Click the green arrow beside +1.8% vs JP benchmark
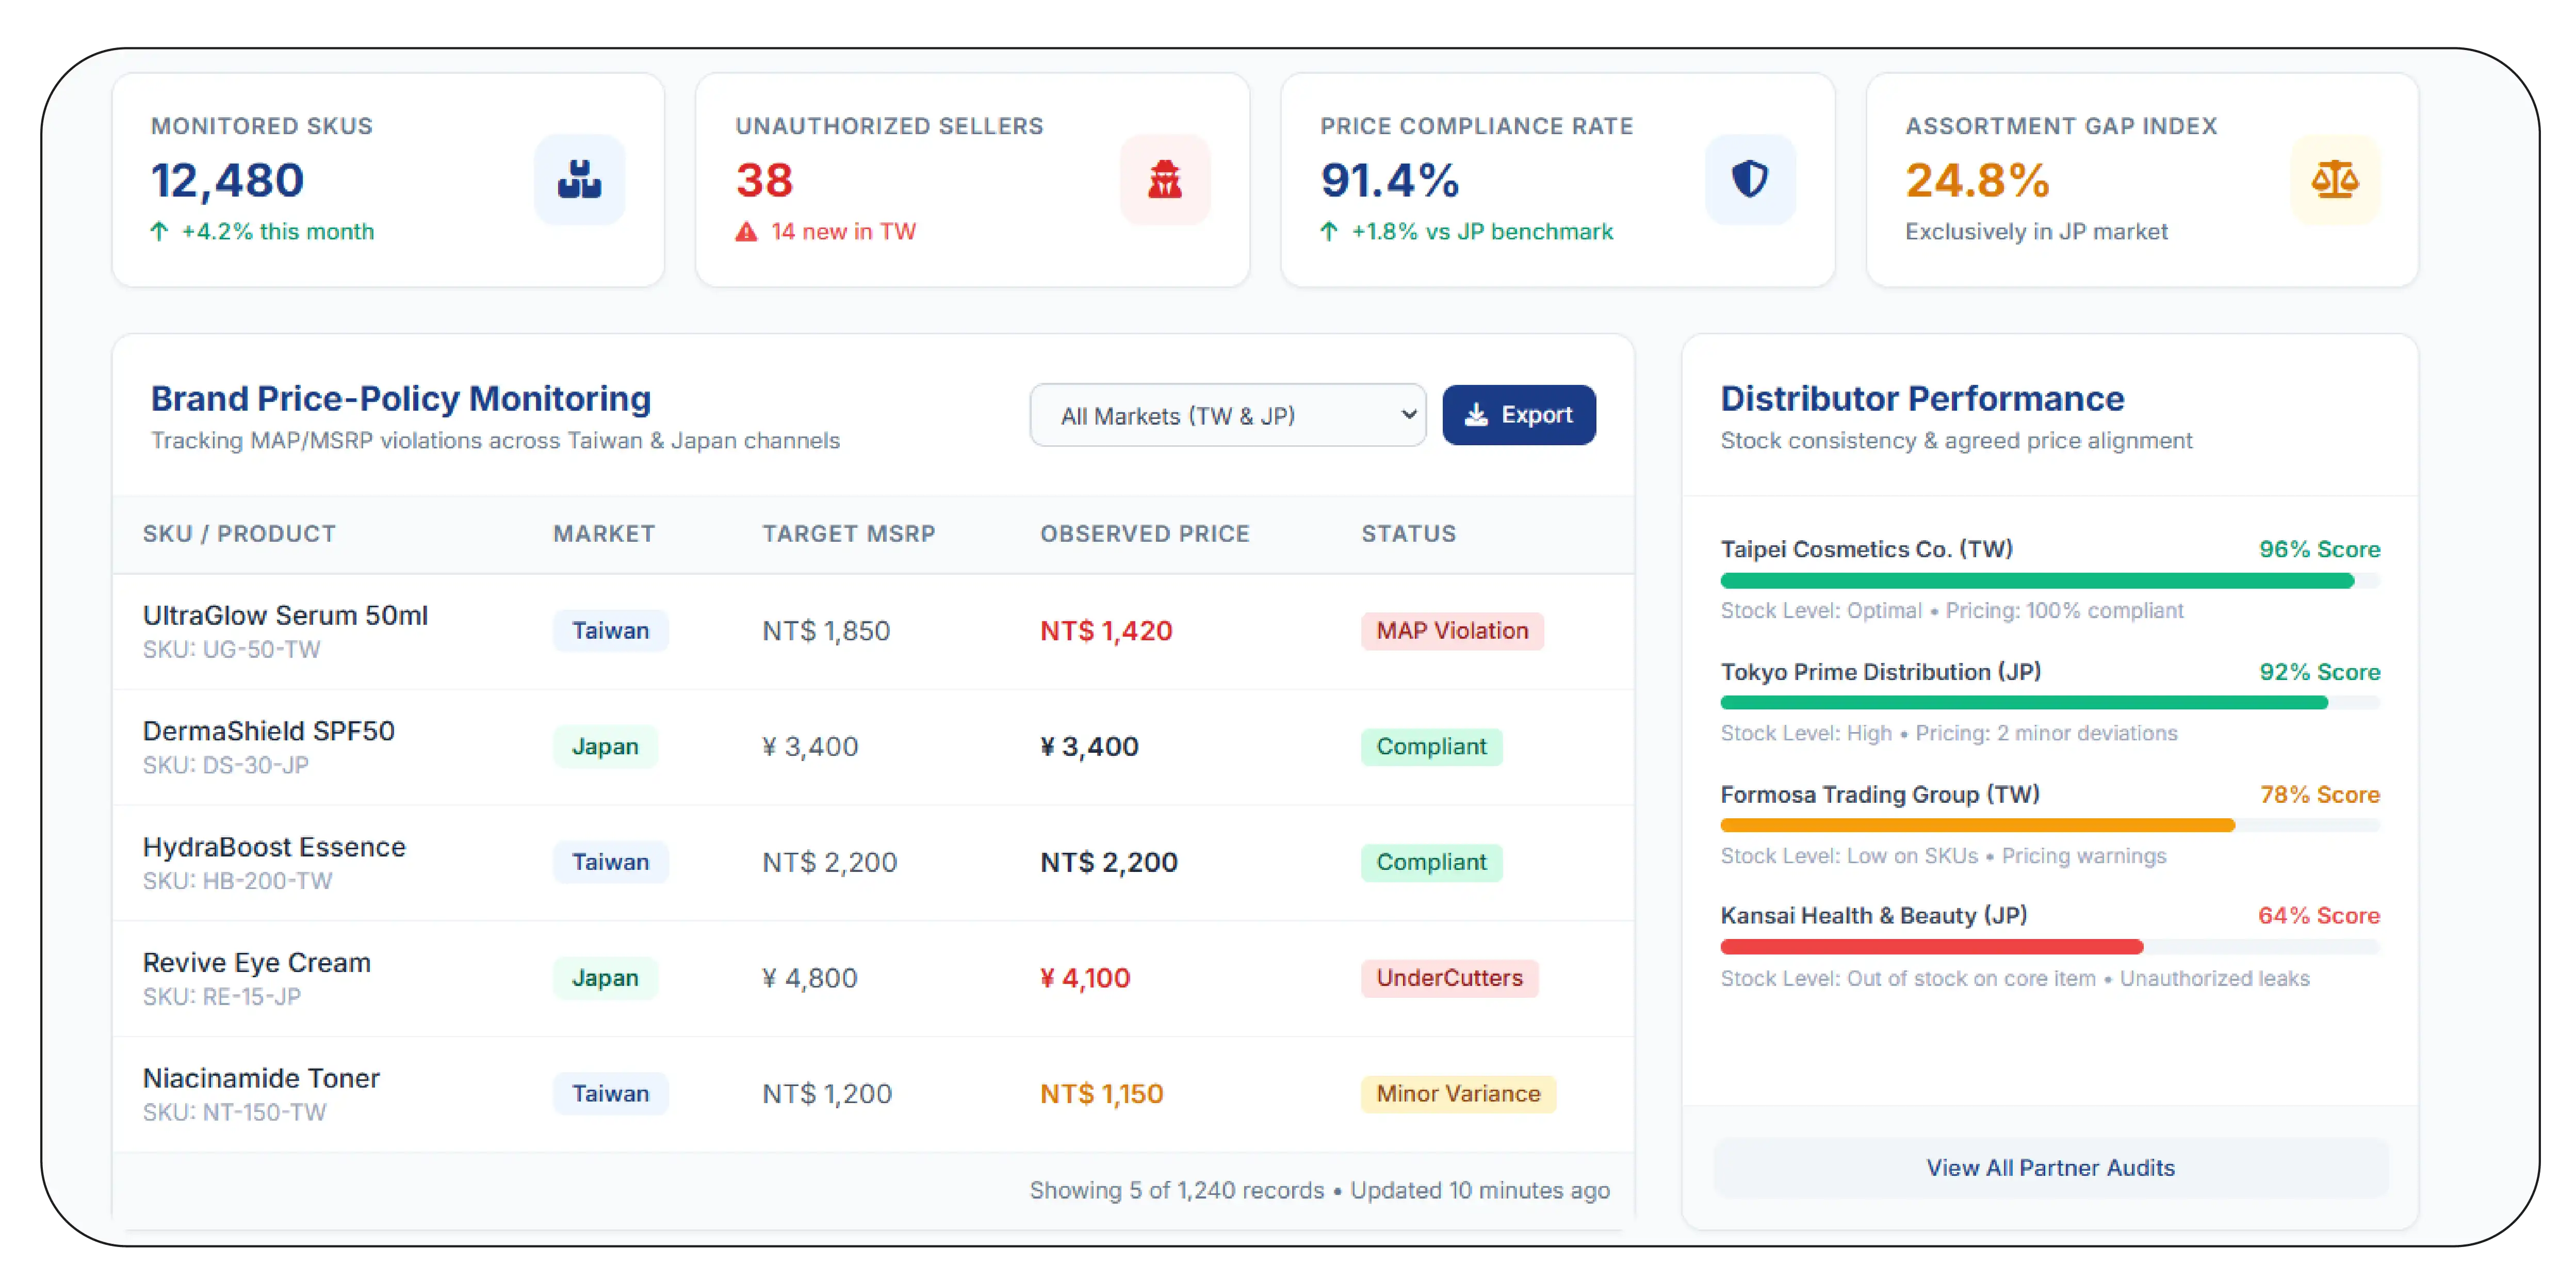Screen dimensions: 2576x1279 (x=1329, y=232)
